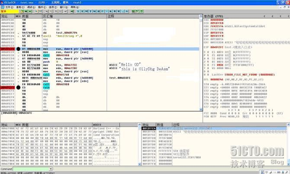Click the 地址 column header in disassembly pane
The width and height of the screenshot is (290, 174).
8,16
